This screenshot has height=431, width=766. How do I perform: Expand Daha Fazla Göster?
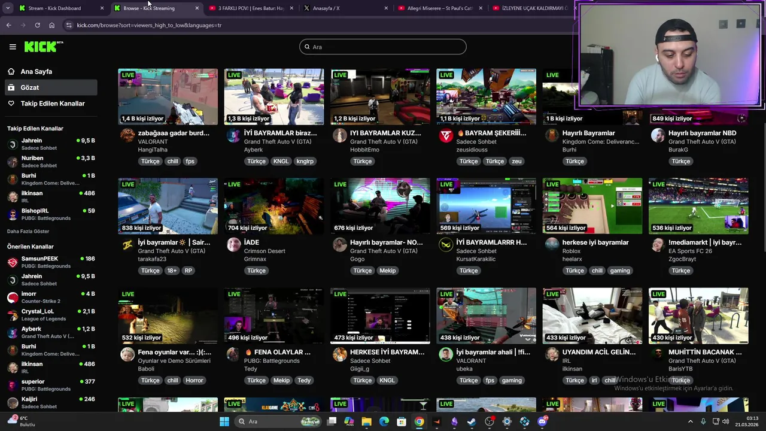[x=28, y=231]
